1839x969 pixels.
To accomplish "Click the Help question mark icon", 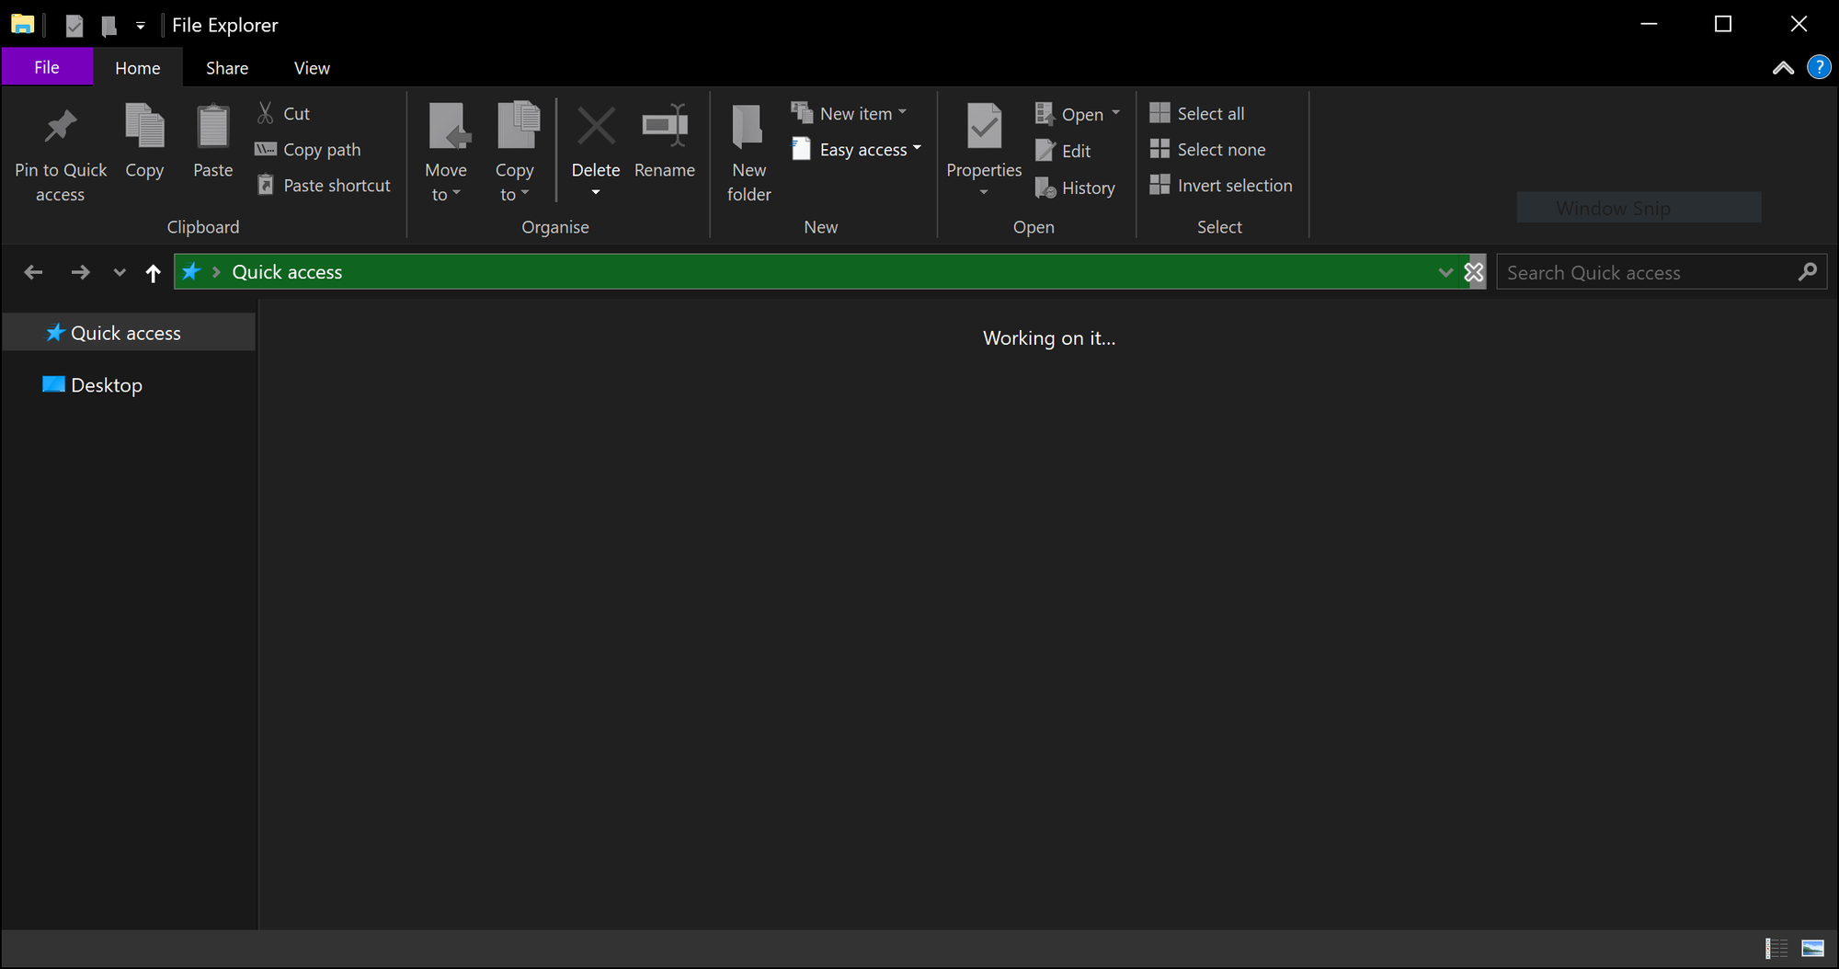I will point(1819,67).
